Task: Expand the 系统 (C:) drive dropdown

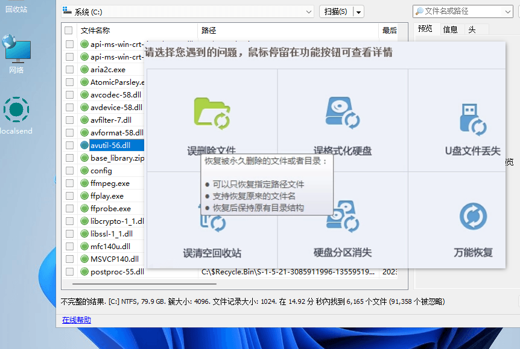Action: tap(309, 11)
